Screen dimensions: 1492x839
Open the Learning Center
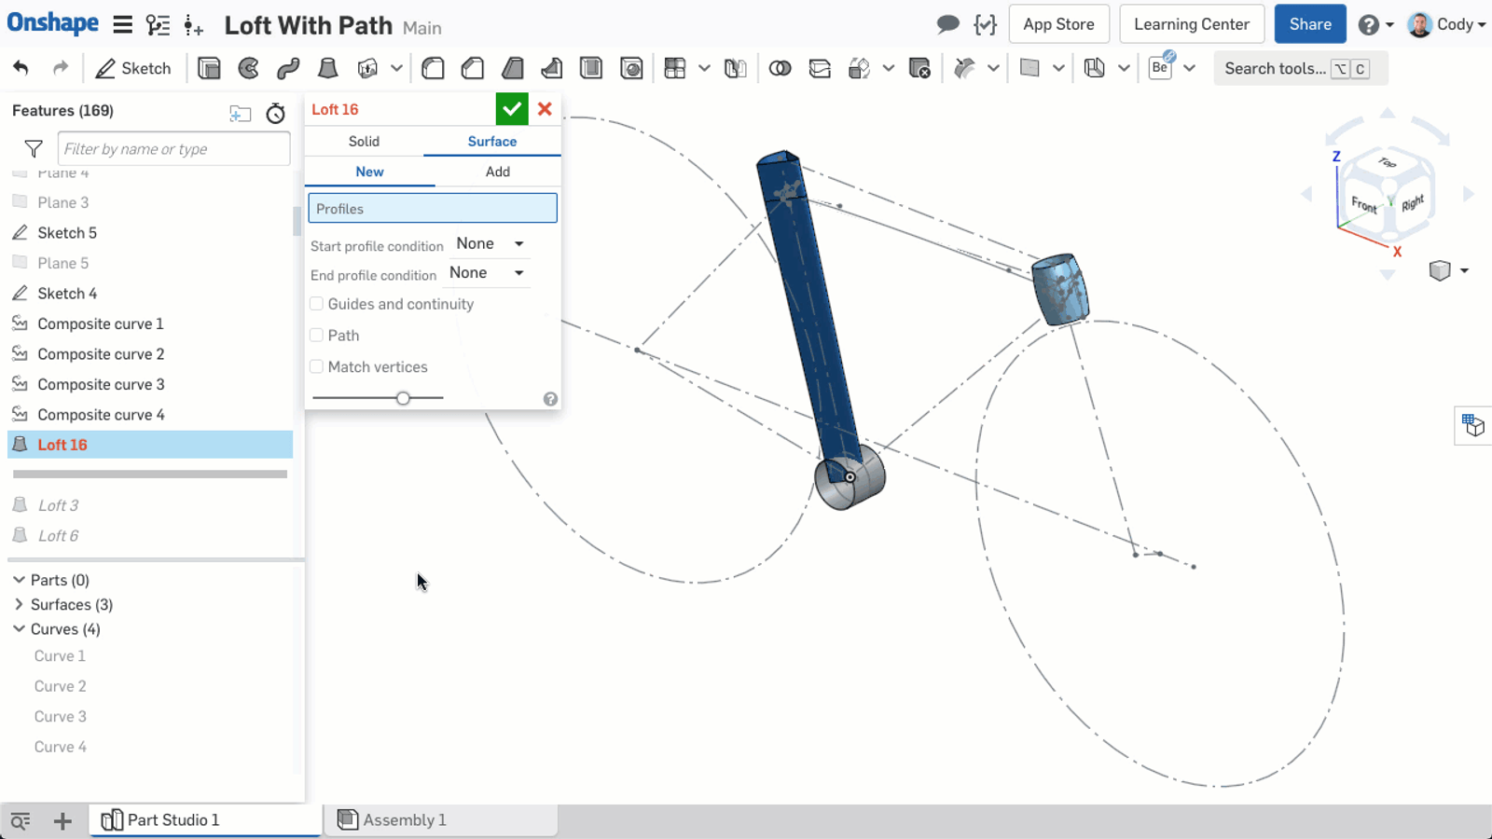click(x=1192, y=23)
